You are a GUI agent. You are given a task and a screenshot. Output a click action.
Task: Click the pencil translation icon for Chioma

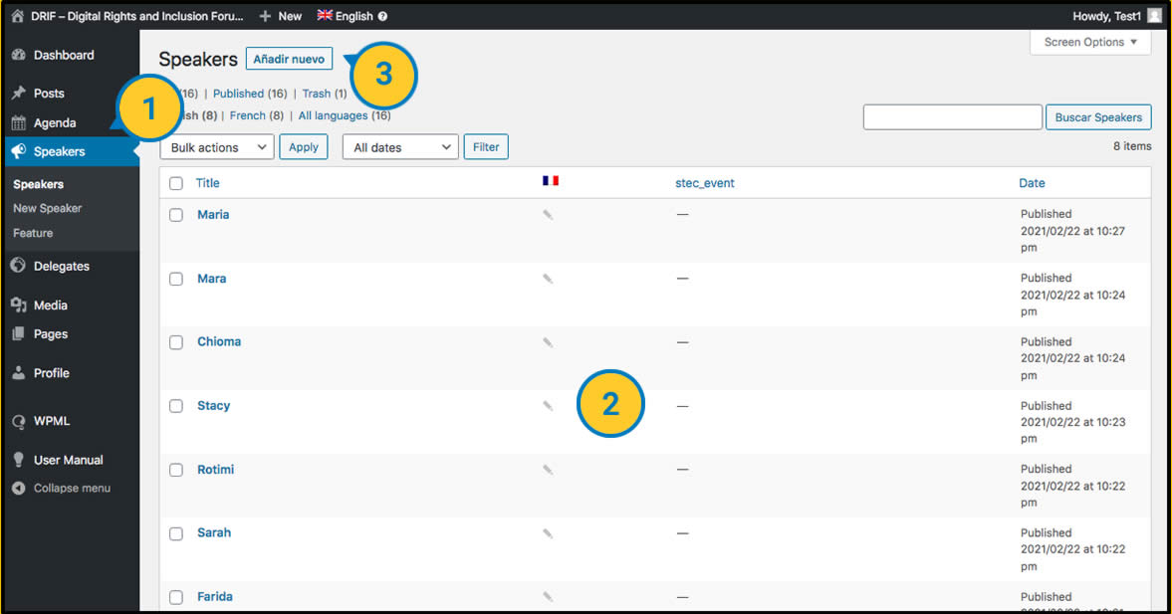click(x=547, y=342)
